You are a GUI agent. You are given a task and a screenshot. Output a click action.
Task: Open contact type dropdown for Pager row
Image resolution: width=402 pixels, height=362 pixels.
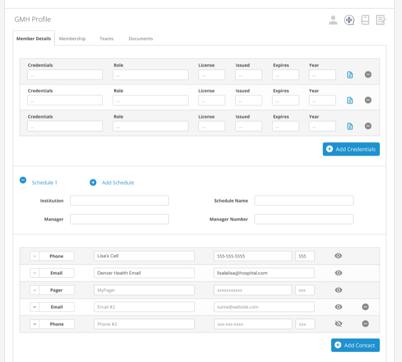(x=35, y=290)
